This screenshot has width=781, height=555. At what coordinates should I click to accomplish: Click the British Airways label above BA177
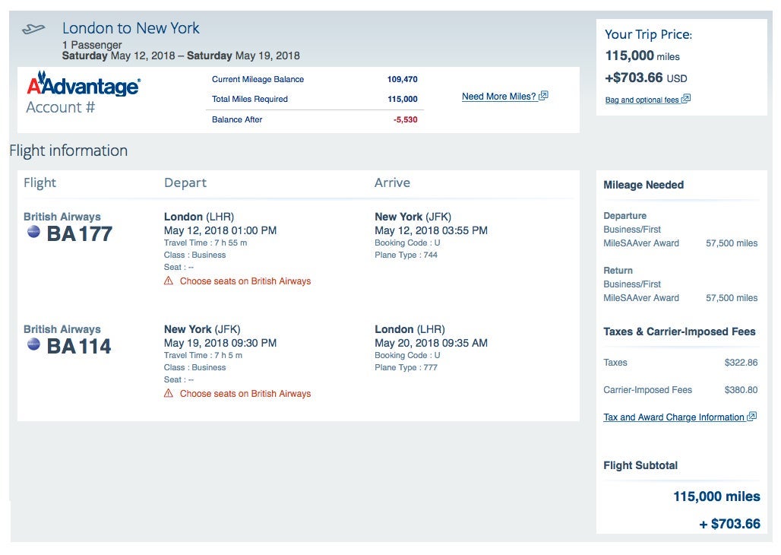tap(62, 217)
